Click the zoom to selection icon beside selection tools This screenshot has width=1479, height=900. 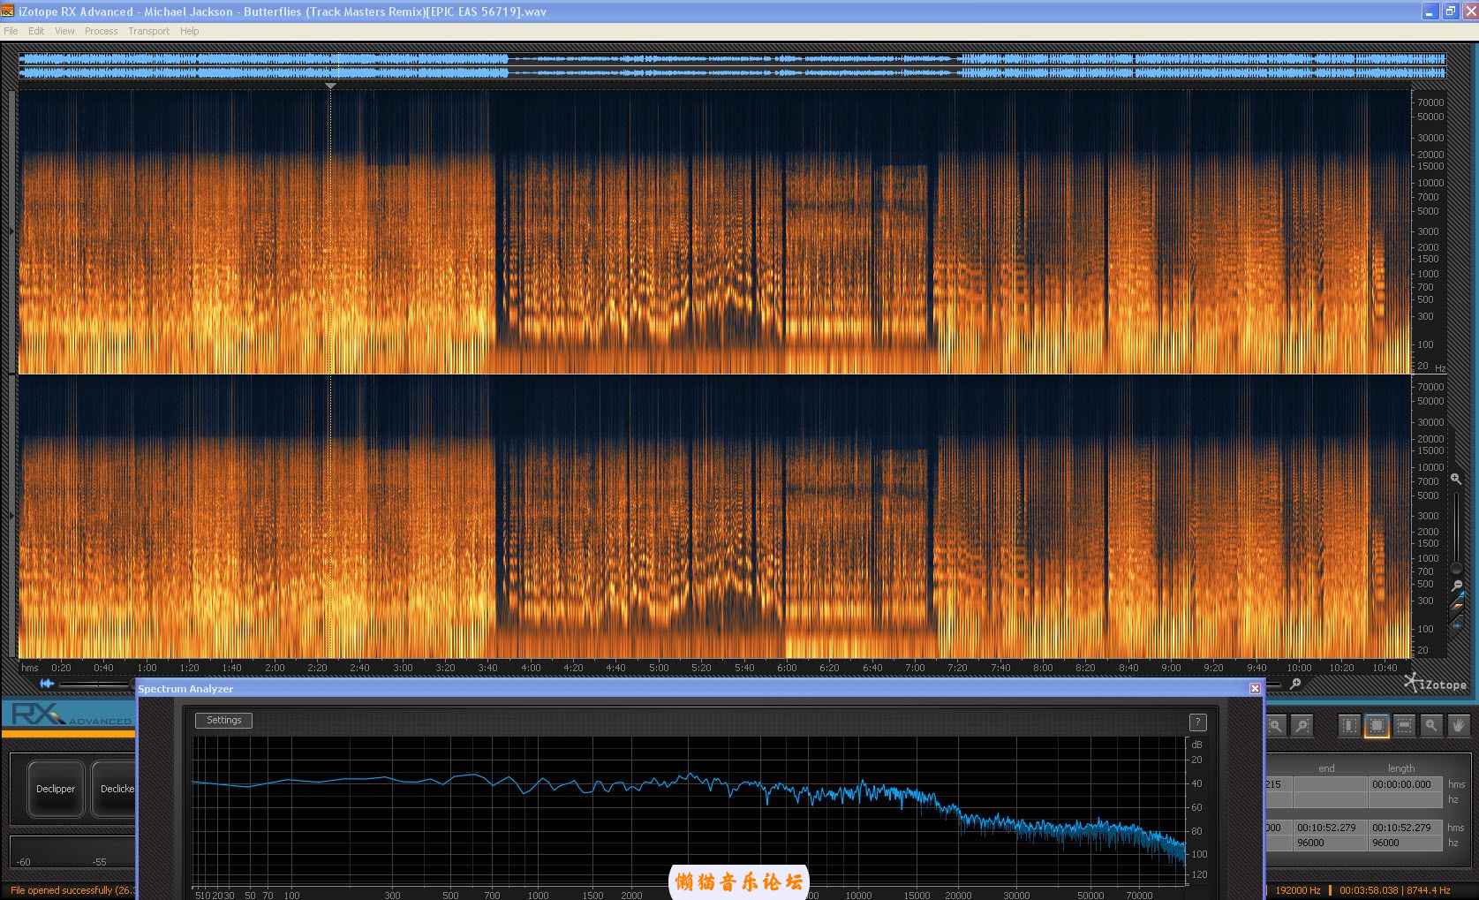tap(1302, 725)
